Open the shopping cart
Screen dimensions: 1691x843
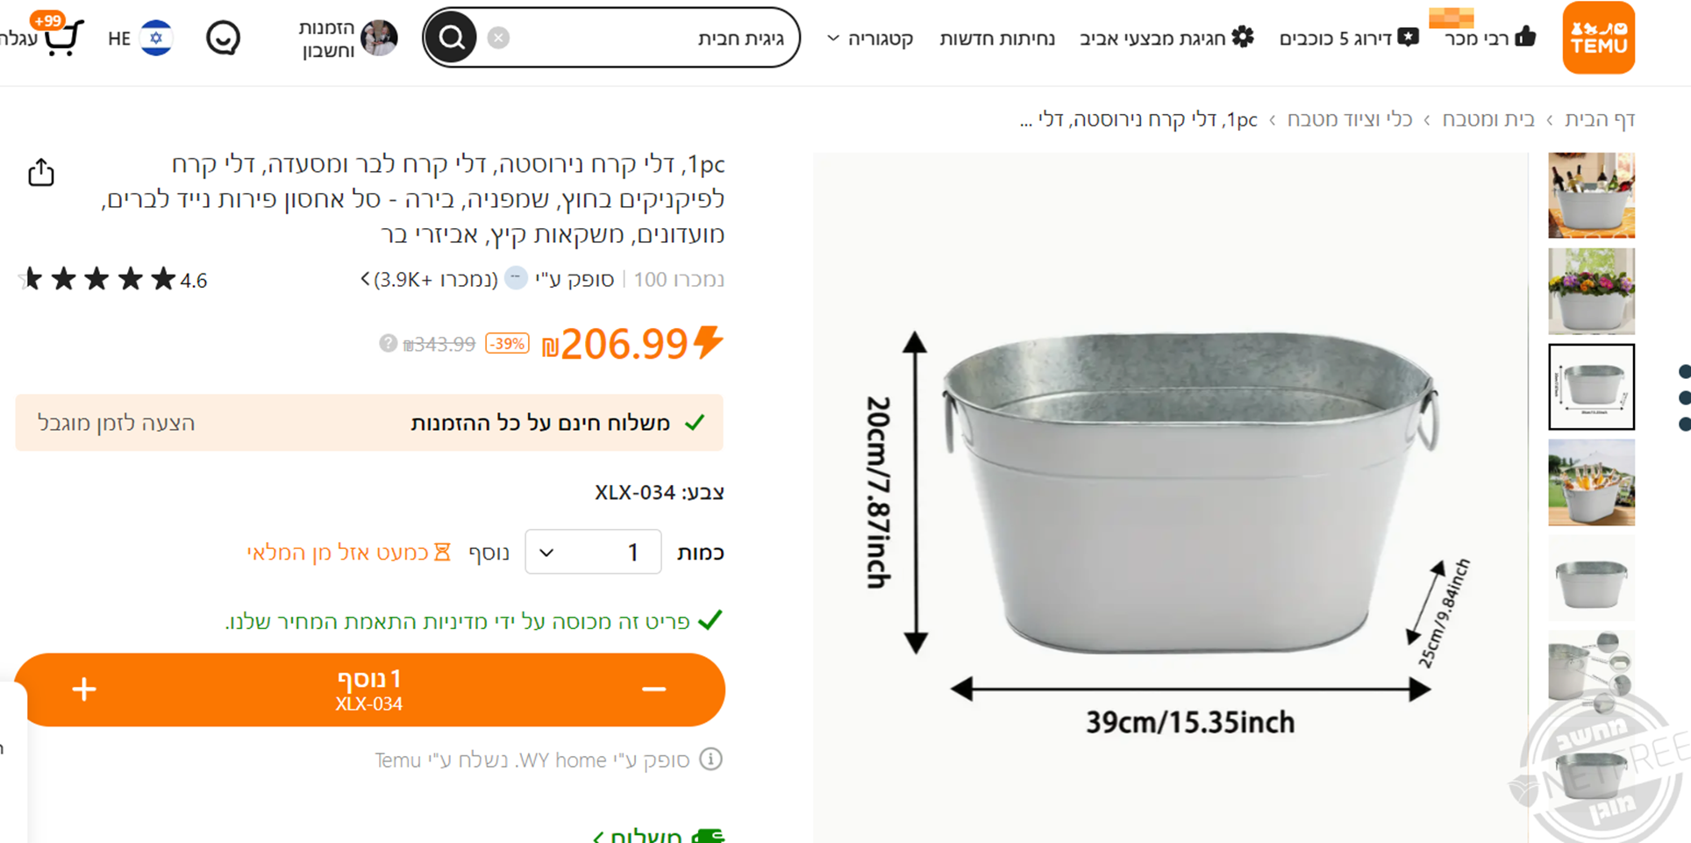click(x=61, y=38)
